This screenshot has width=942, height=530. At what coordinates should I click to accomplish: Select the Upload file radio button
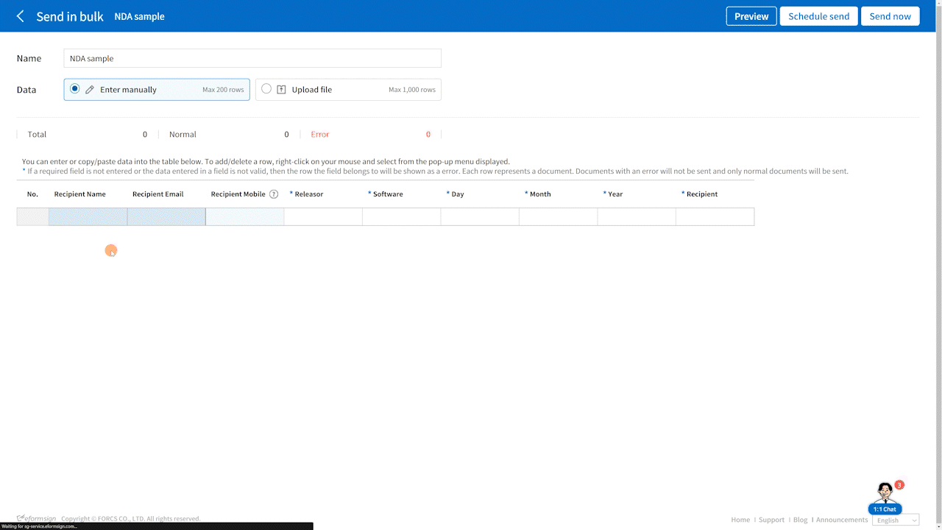(x=266, y=89)
